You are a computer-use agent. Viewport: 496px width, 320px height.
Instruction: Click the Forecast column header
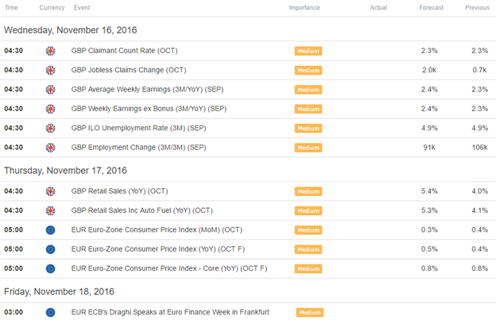tap(431, 8)
